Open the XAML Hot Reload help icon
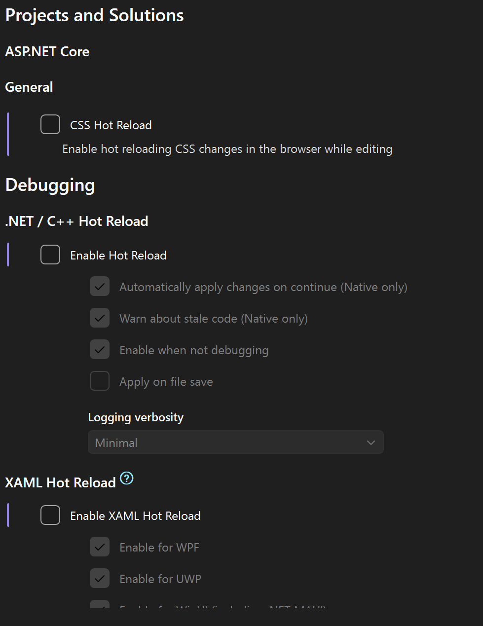Viewport: 483px width, 626px height. (127, 478)
